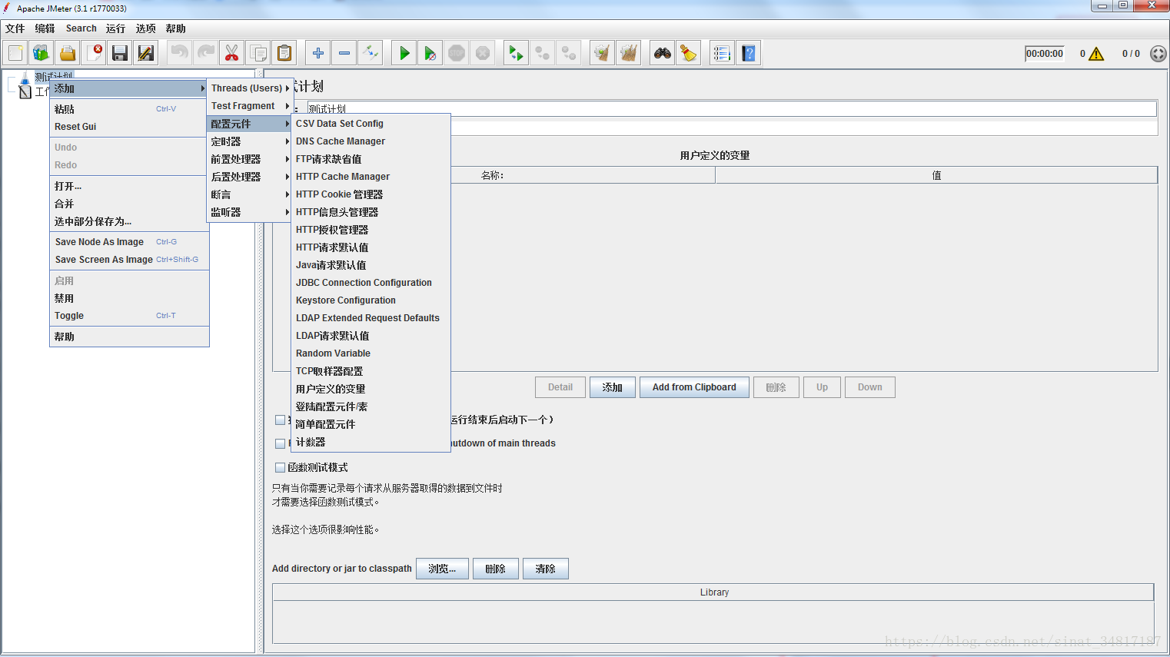The image size is (1170, 657).
Task: Click Start no pauses icon
Action: [x=430, y=53]
